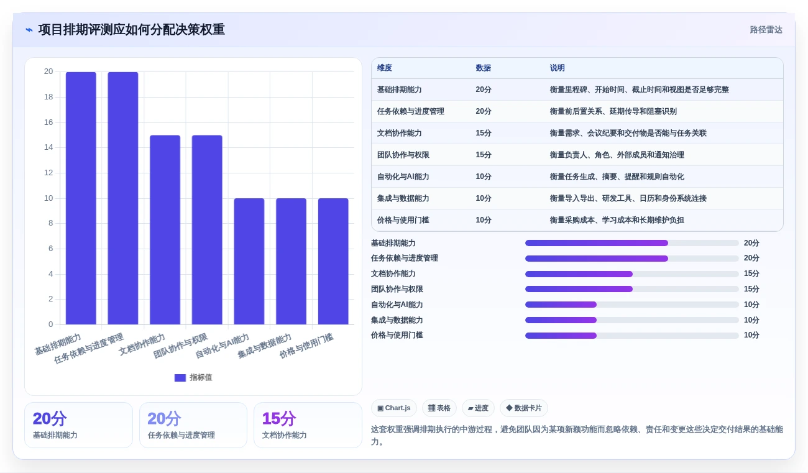Viewport: 808px width, 473px height.
Task: Click the page title 项目排期评测应如何分配决策权重
Action: (x=132, y=30)
